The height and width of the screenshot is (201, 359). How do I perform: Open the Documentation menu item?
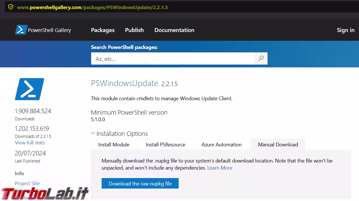(x=174, y=30)
